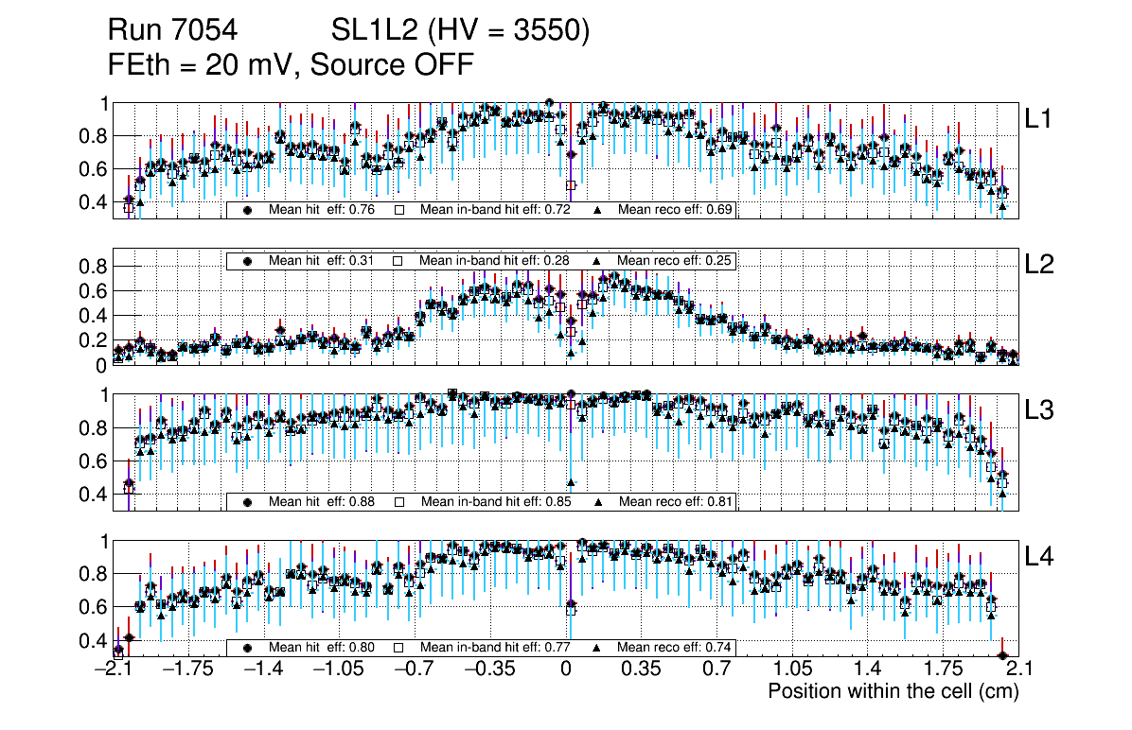The width and height of the screenshot is (1132, 730).
Task: Click the L4 panel label
Action: 1038,558
